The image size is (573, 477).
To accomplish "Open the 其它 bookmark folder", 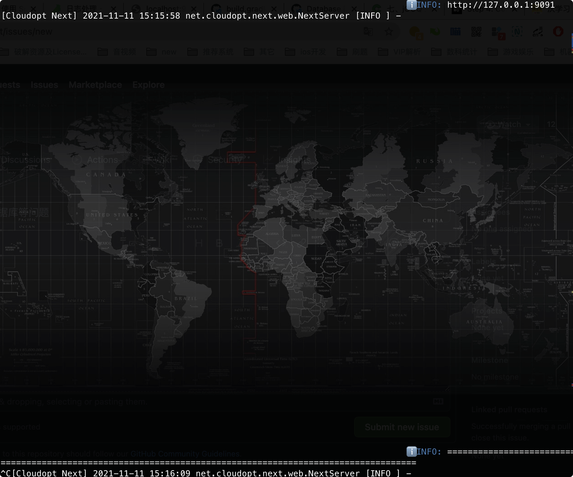I will pos(259,52).
